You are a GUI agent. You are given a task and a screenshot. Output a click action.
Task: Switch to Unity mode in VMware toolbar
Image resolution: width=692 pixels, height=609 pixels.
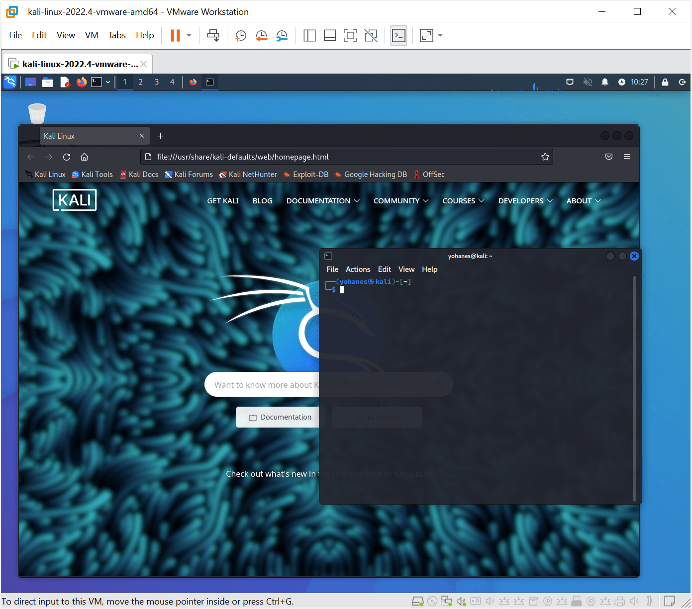pos(371,35)
